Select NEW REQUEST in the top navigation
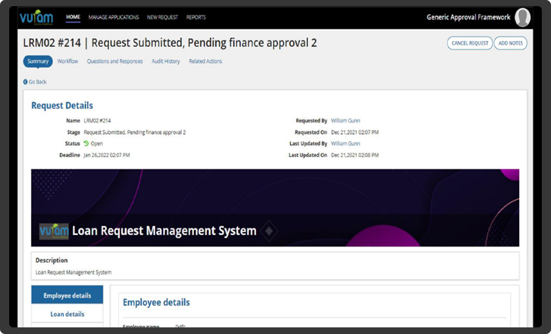This screenshot has width=551, height=334. 162,17
